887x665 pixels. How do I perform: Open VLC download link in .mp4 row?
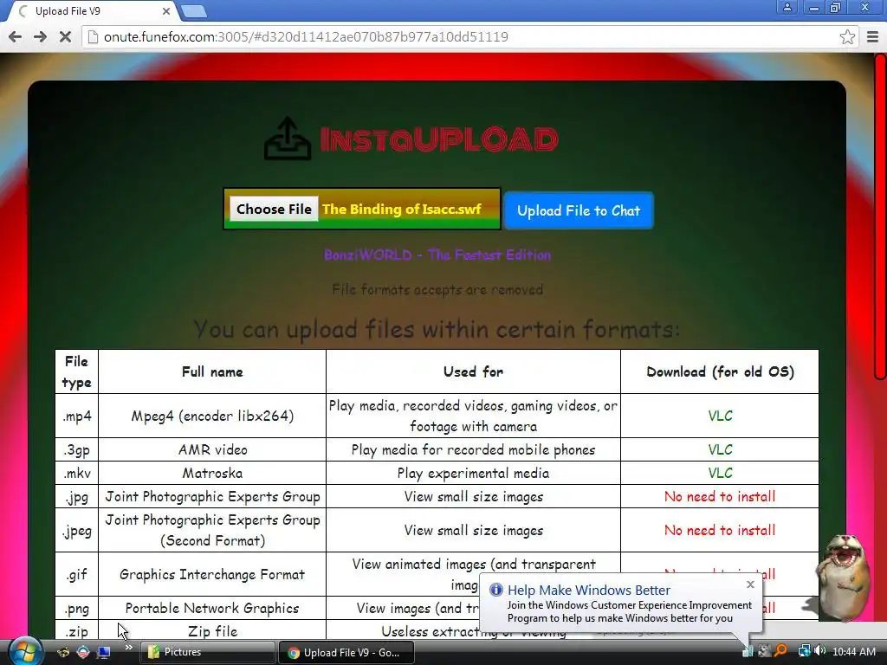pos(720,416)
